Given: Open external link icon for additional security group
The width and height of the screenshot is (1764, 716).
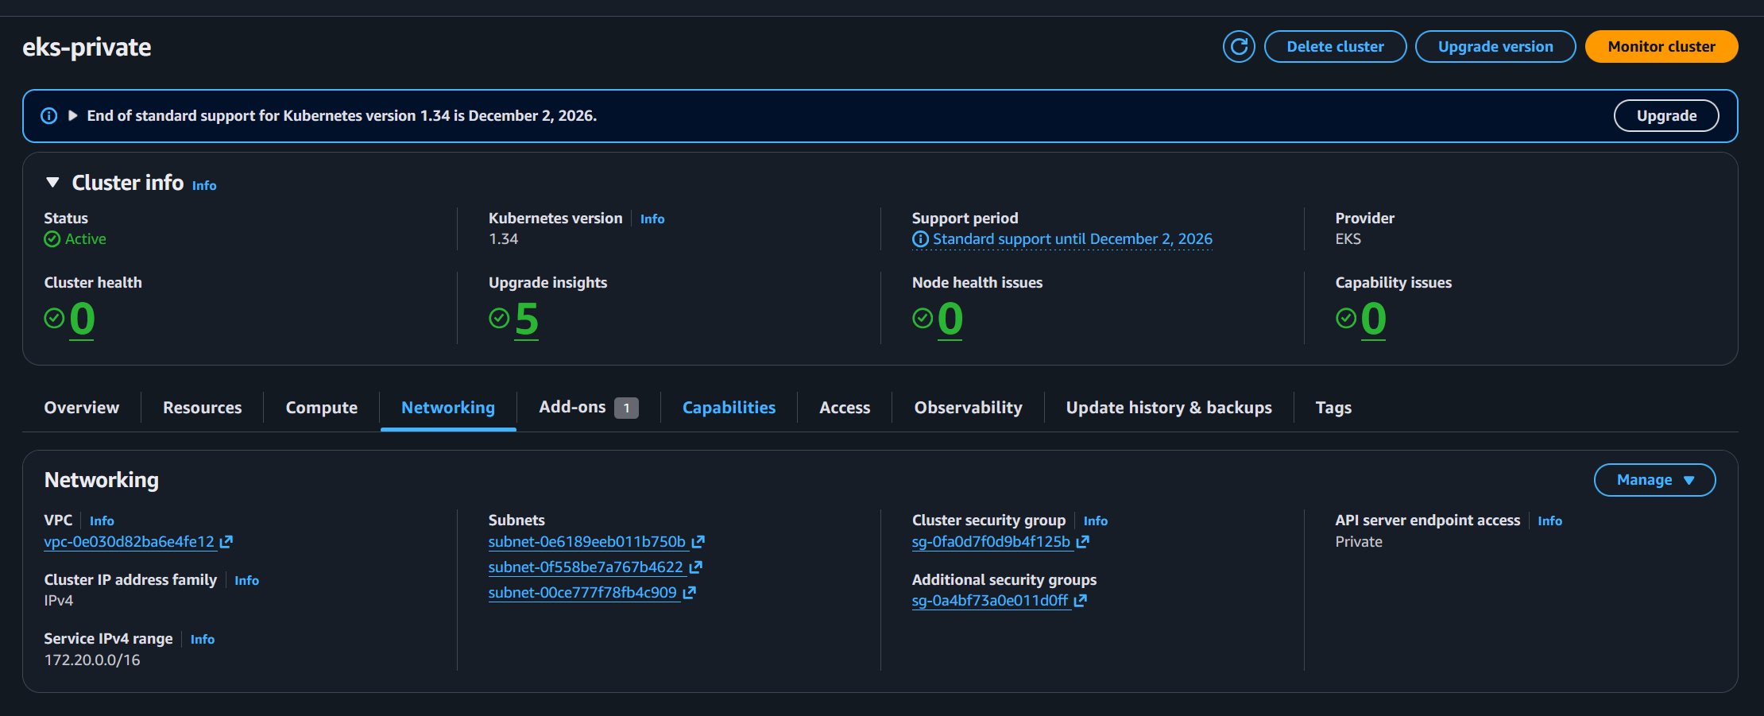Looking at the screenshot, I should pos(1080,601).
